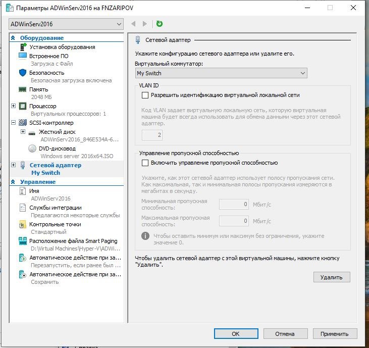Screen dimensions: 369x348
Task: Click the VLAN ID number field
Action: coord(152,135)
